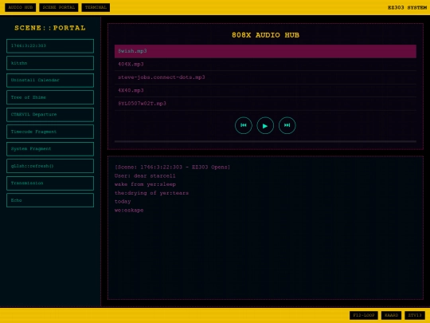Click the F12-LOOP button in the footer
The height and width of the screenshot is (323, 430).
pyautogui.click(x=364, y=315)
